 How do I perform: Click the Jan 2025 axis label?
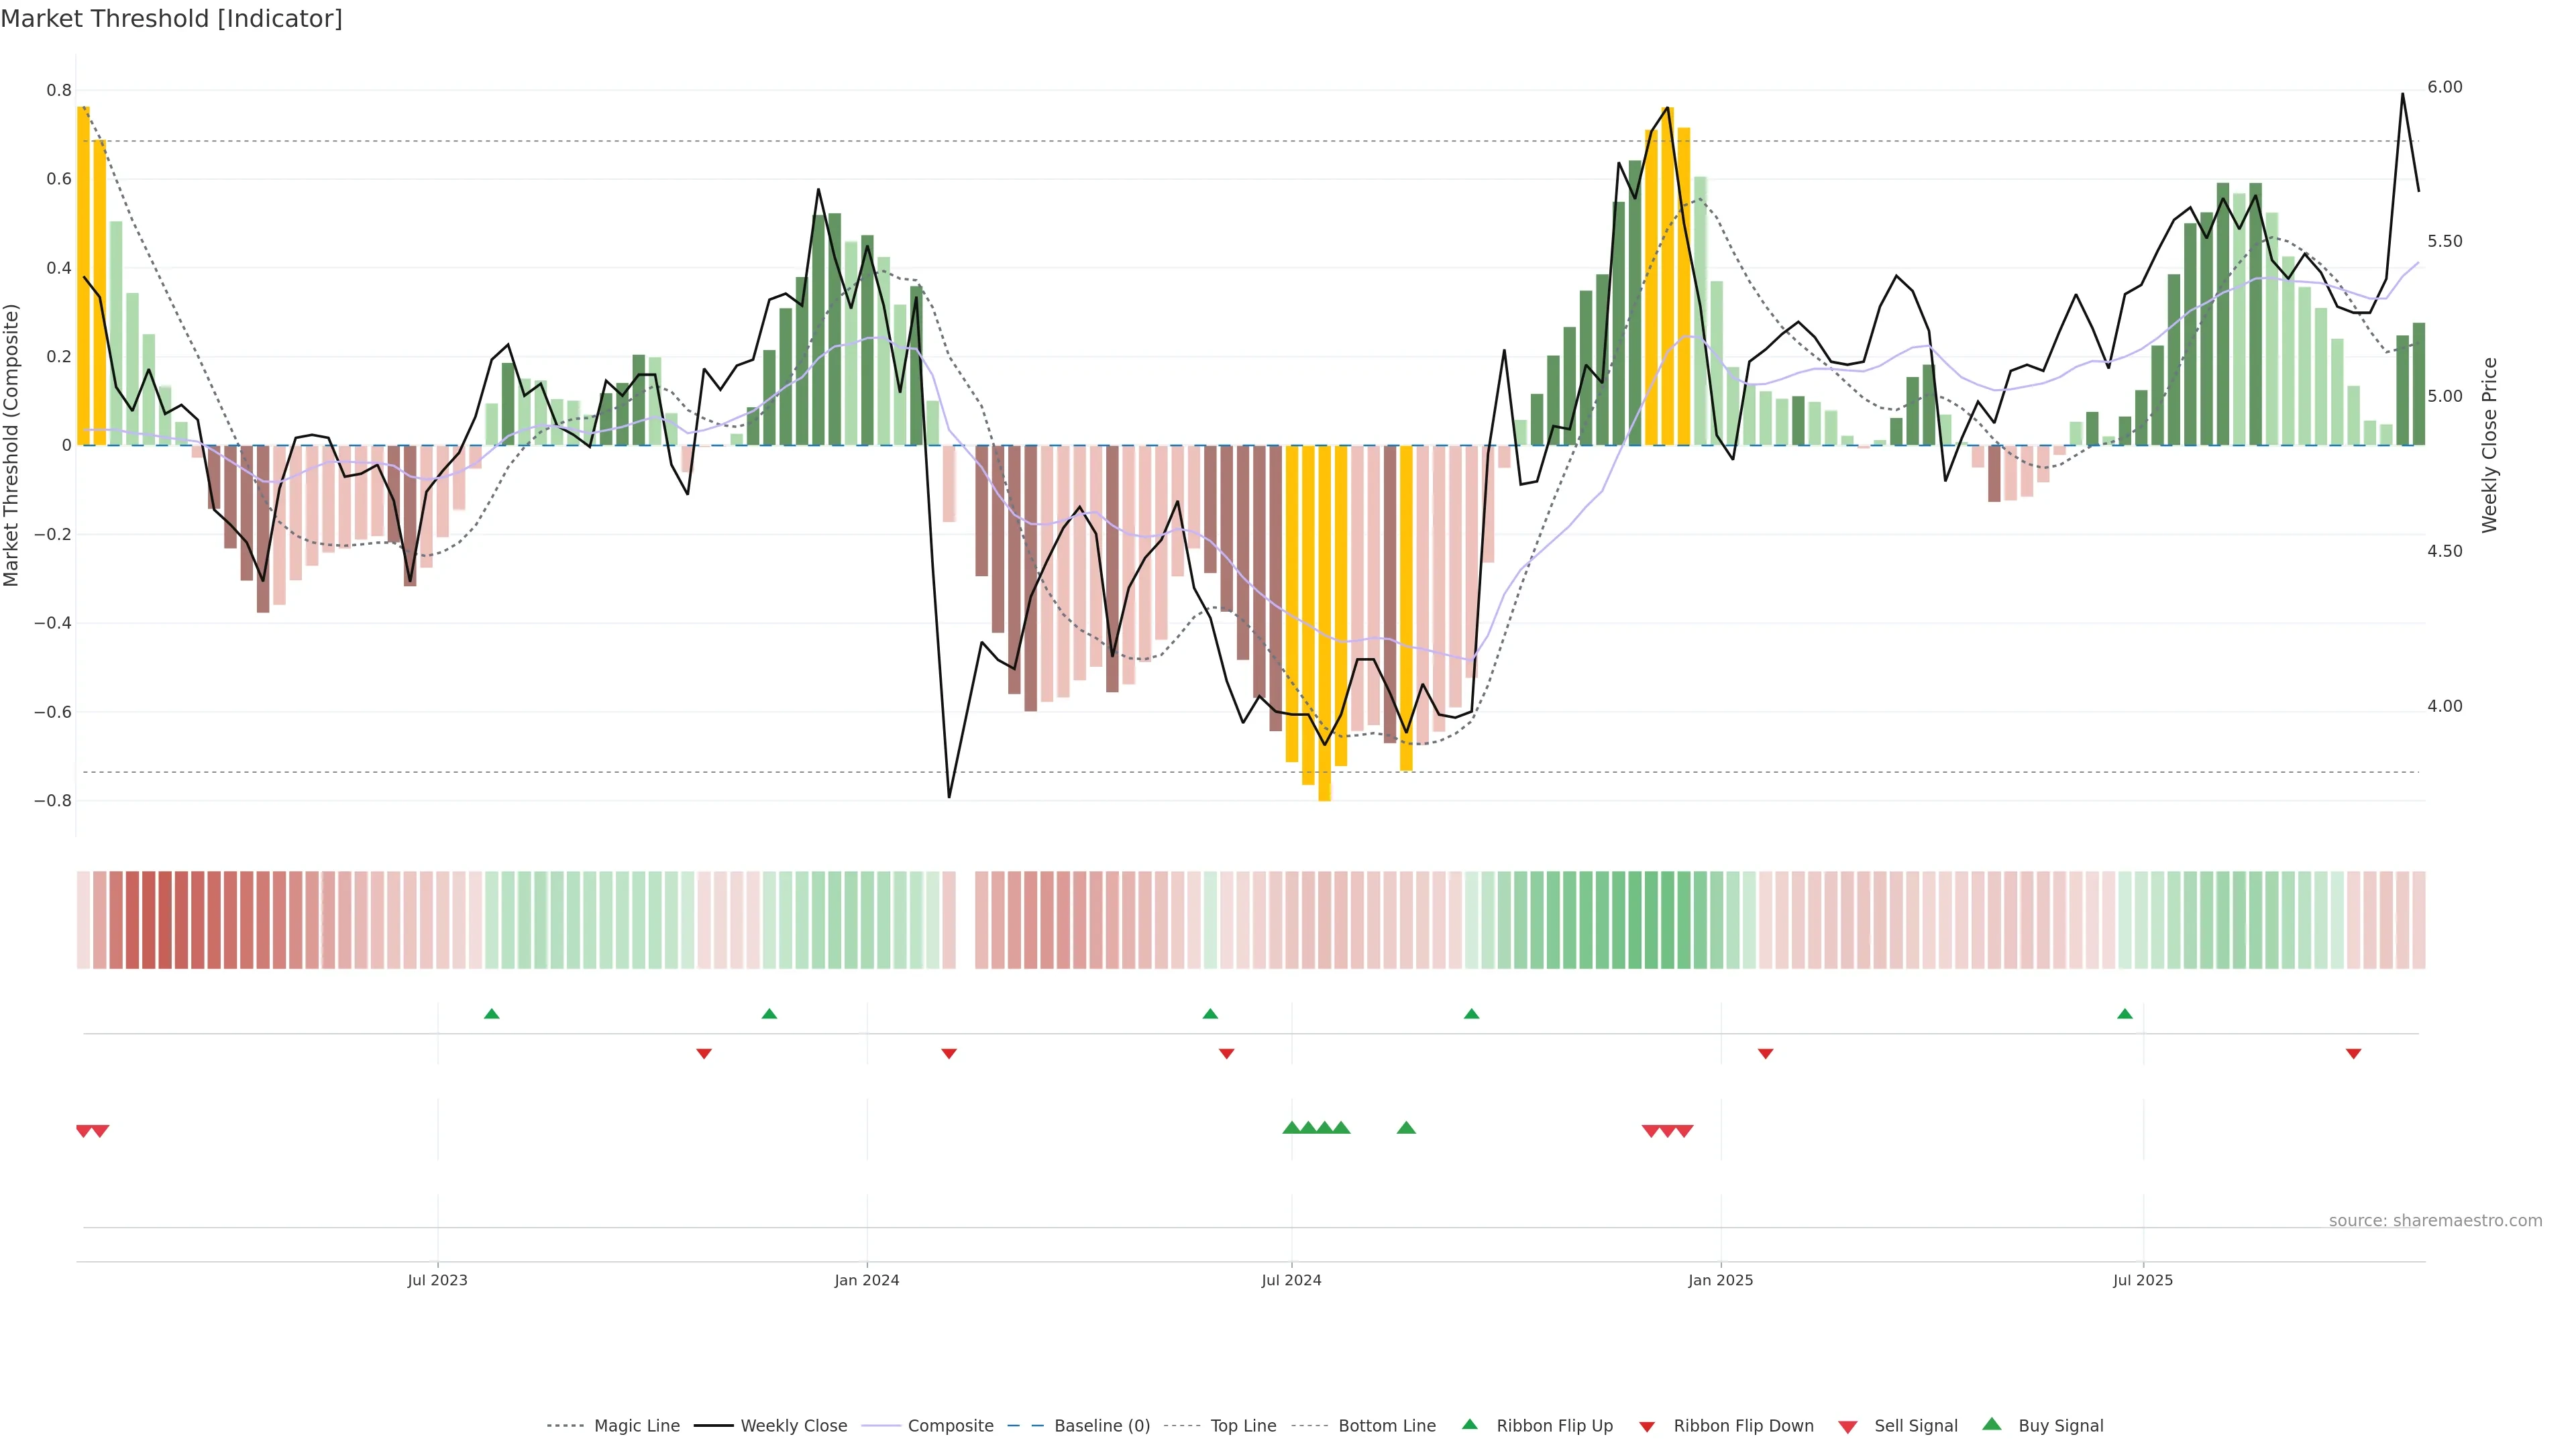1720,1280
